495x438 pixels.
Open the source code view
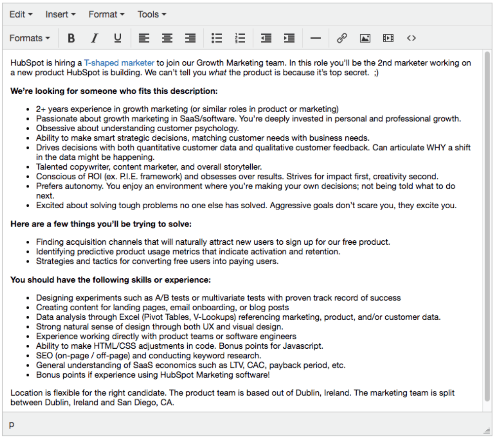(411, 38)
